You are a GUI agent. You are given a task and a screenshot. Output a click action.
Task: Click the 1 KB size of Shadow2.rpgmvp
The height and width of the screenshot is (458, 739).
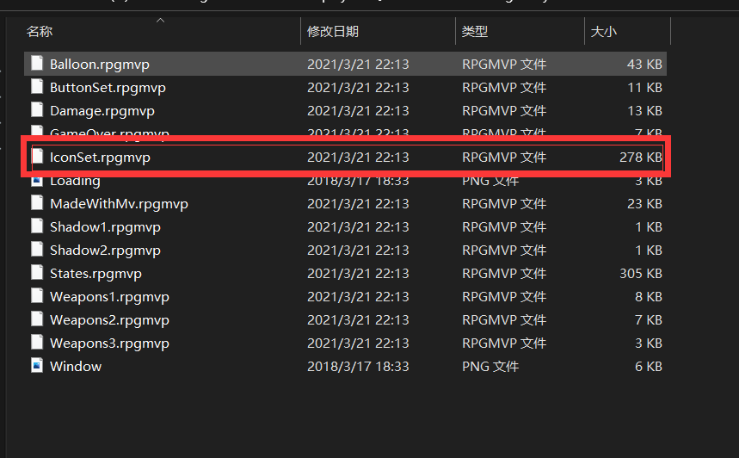coord(648,250)
